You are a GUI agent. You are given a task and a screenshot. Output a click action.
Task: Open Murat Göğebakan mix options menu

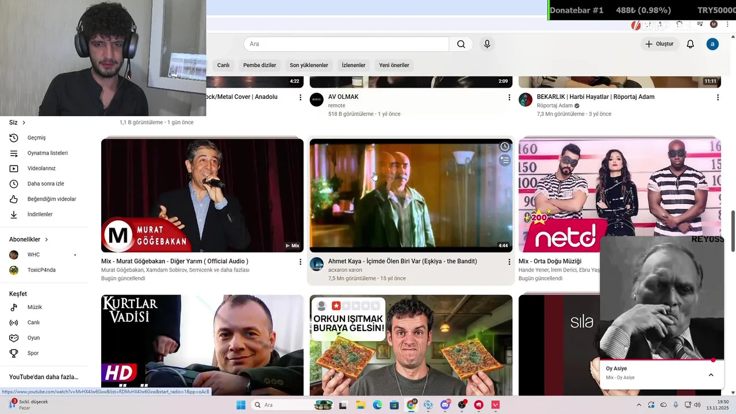click(x=300, y=262)
